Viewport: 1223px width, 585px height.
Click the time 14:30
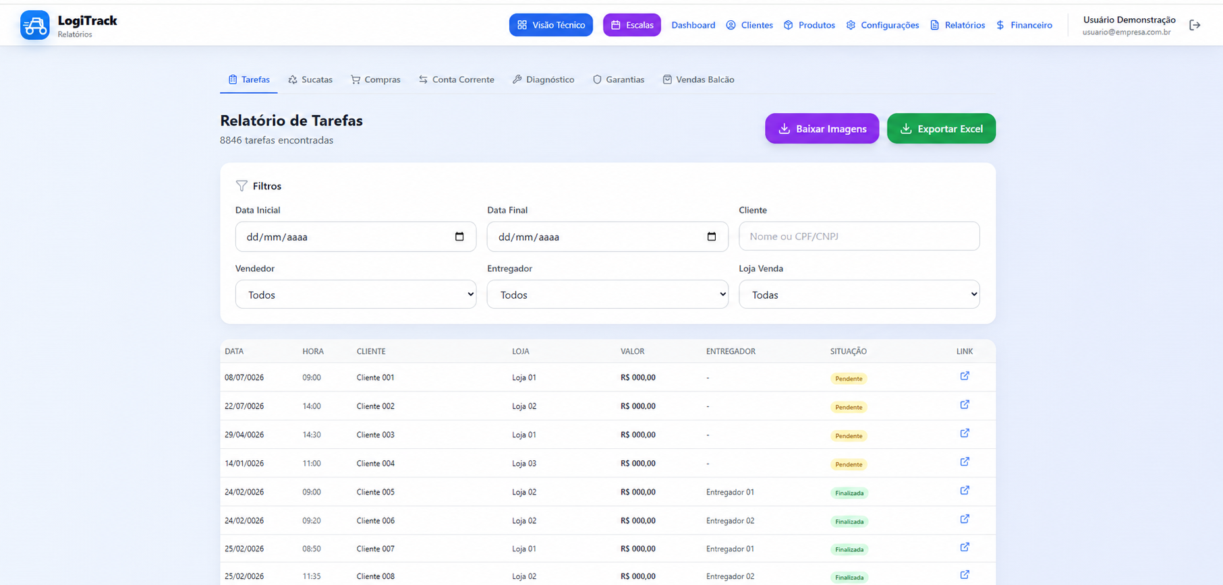312,435
